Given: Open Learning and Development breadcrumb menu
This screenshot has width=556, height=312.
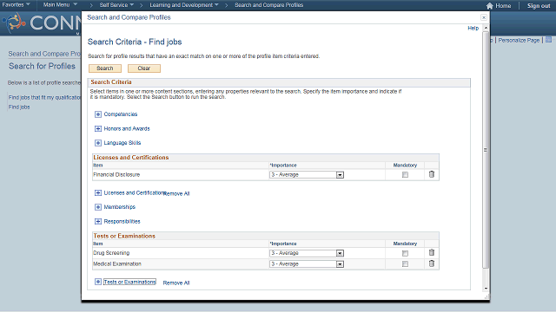Looking at the screenshot, I should [x=184, y=5].
